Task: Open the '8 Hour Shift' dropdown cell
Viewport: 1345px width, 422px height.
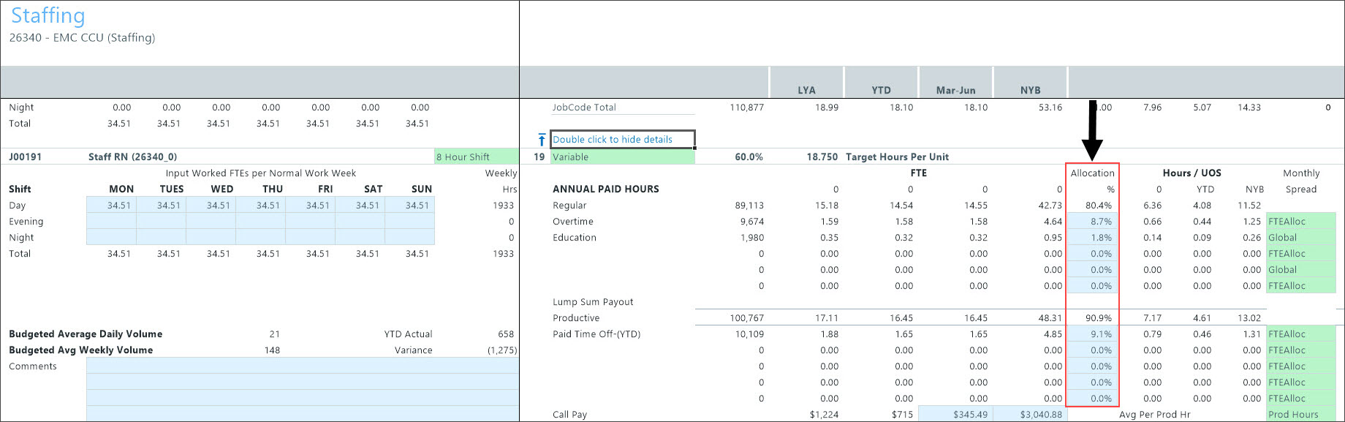Action: click(476, 157)
